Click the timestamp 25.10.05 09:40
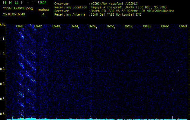Viewport: 190px width, 120px height. [x=14, y=14]
